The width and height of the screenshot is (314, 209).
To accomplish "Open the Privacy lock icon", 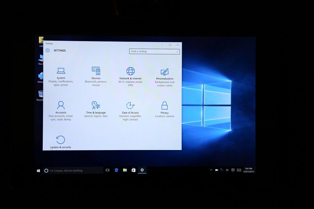I will click(x=165, y=105).
